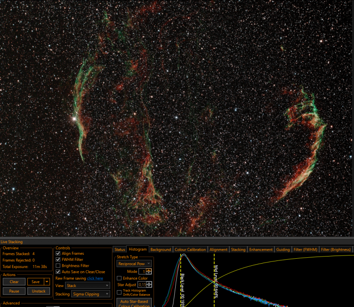Select the Filter (Brightness) tab
The width and height of the screenshot is (354, 307).
pyautogui.click(x=336, y=249)
